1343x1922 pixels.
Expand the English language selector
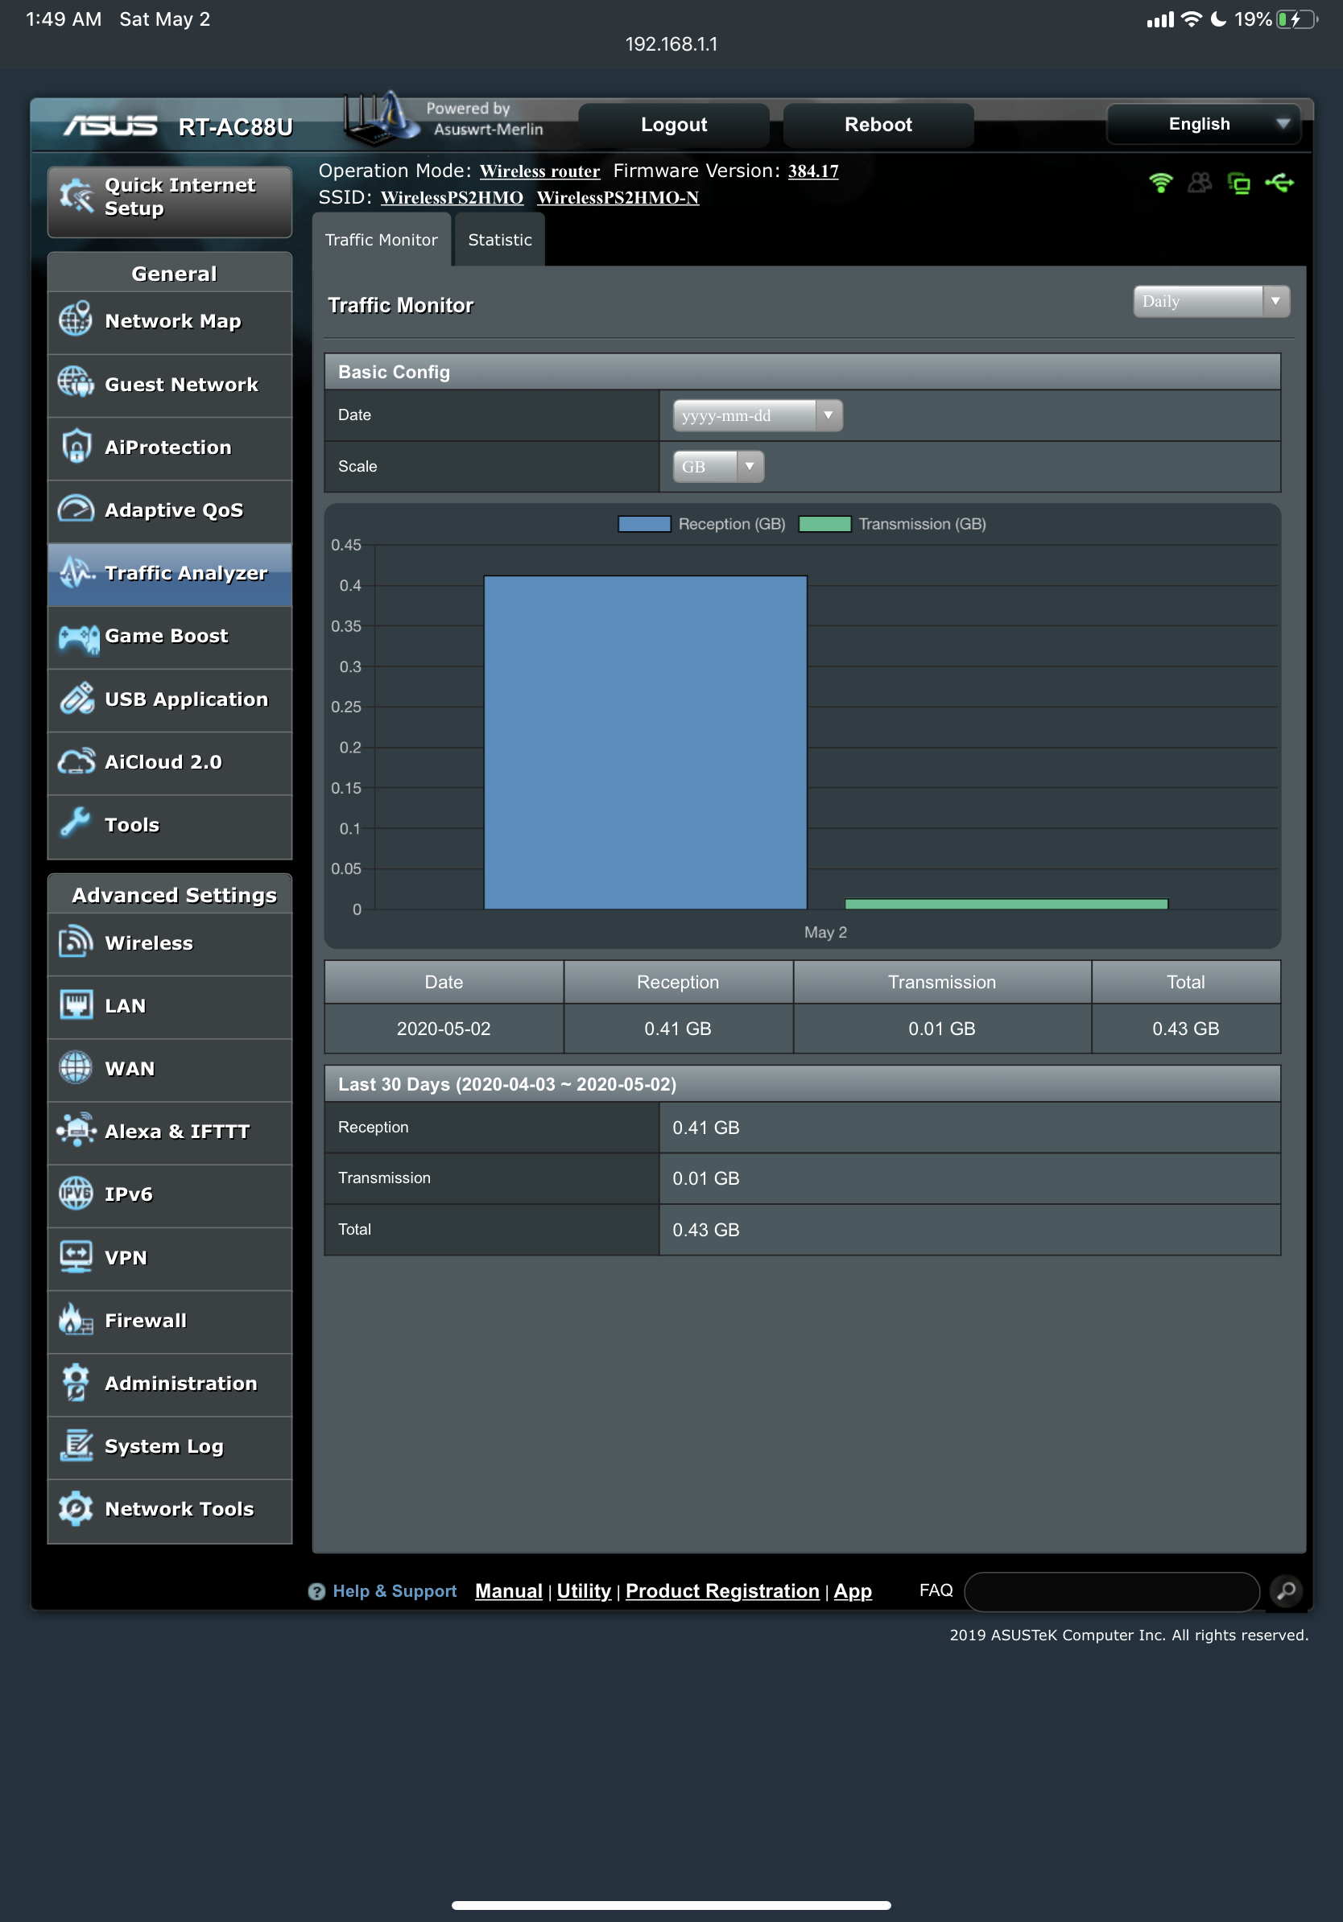click(x=1202, y=124)
